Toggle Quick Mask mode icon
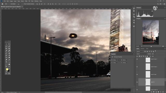 pos(6,73)
